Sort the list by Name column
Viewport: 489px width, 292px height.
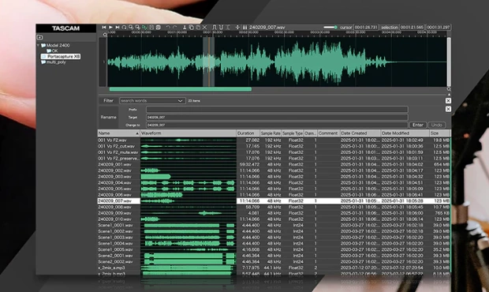point(118,133)
